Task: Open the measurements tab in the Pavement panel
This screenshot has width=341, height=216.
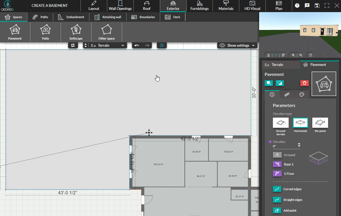Action: coord(287,94)
